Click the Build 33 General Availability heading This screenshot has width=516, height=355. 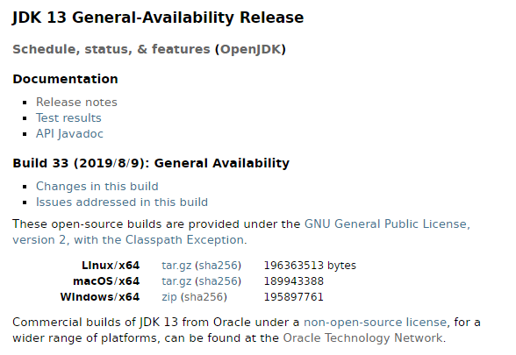[151, 163]
